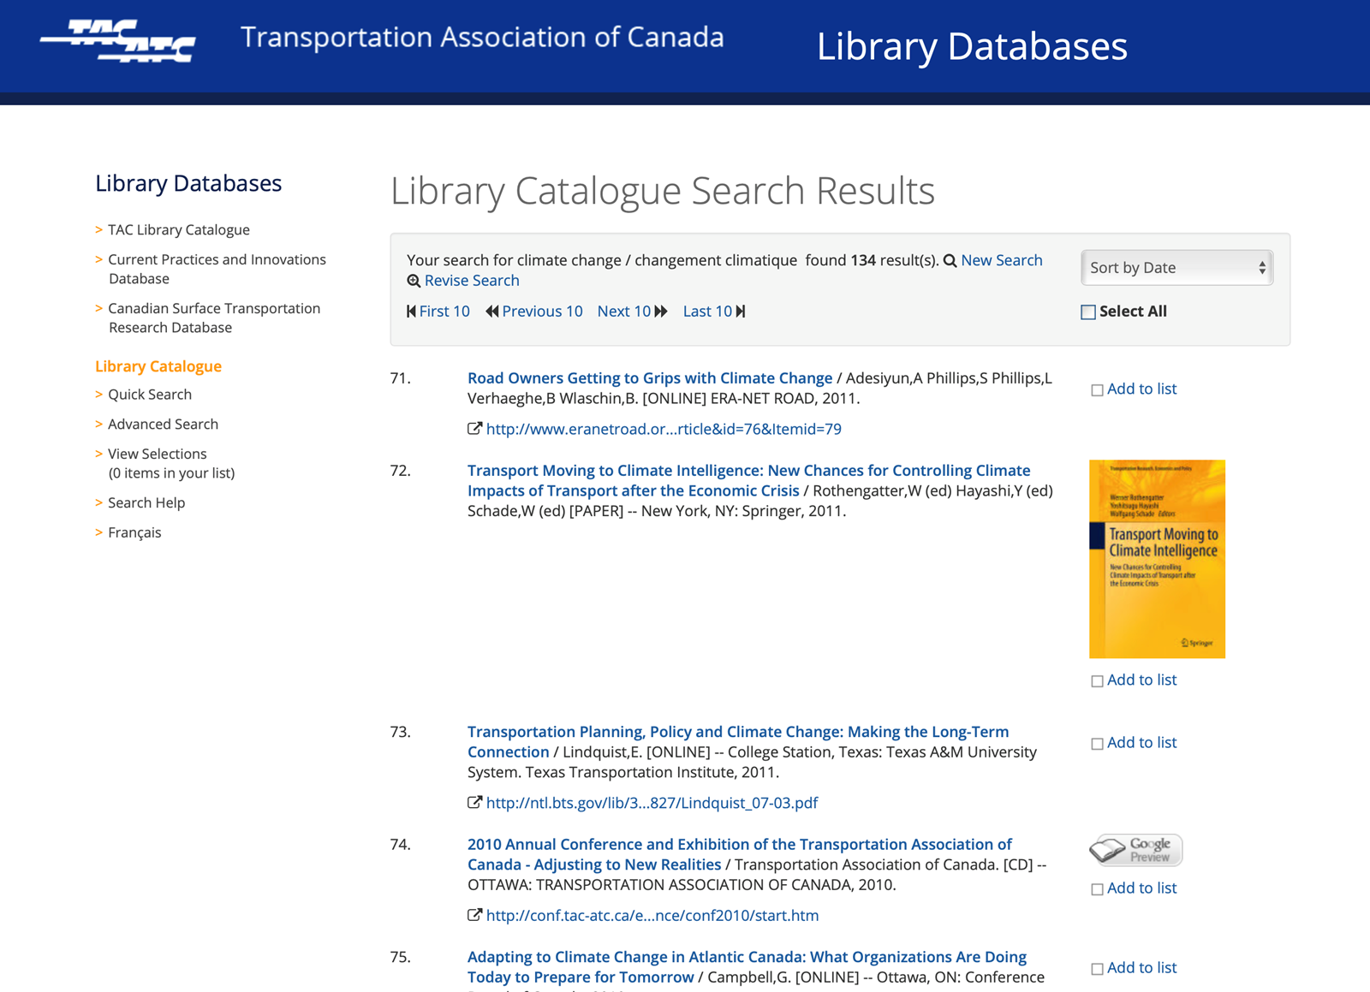Switch to Français
This screenshot has width=1370, height=992.
click(134, 532)
